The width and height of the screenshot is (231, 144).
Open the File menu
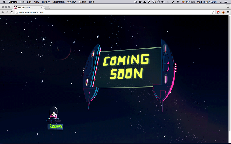click(x=22, y=2)
